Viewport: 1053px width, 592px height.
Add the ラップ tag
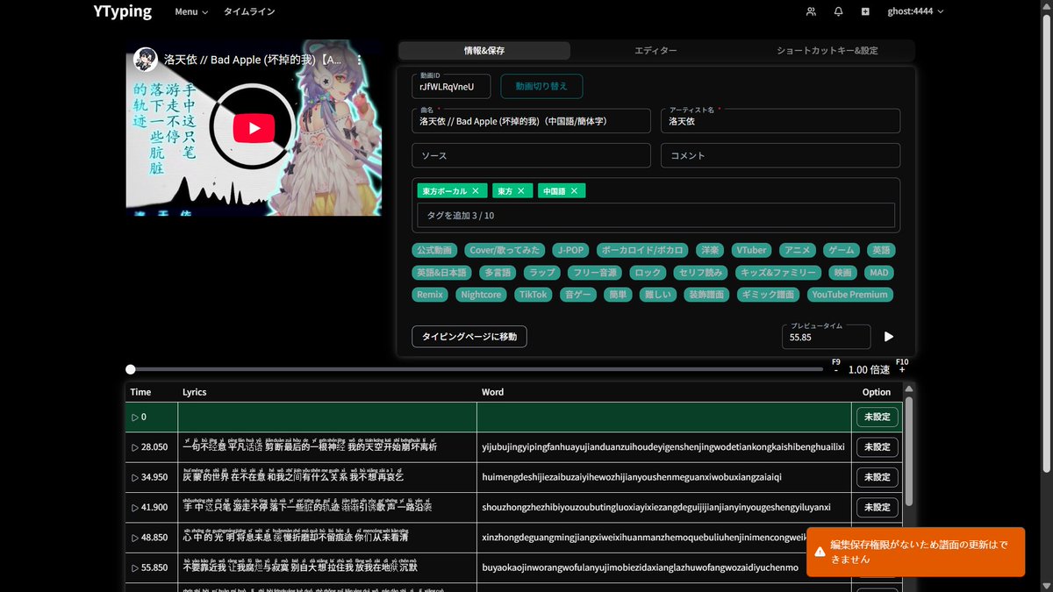(543, 273)
